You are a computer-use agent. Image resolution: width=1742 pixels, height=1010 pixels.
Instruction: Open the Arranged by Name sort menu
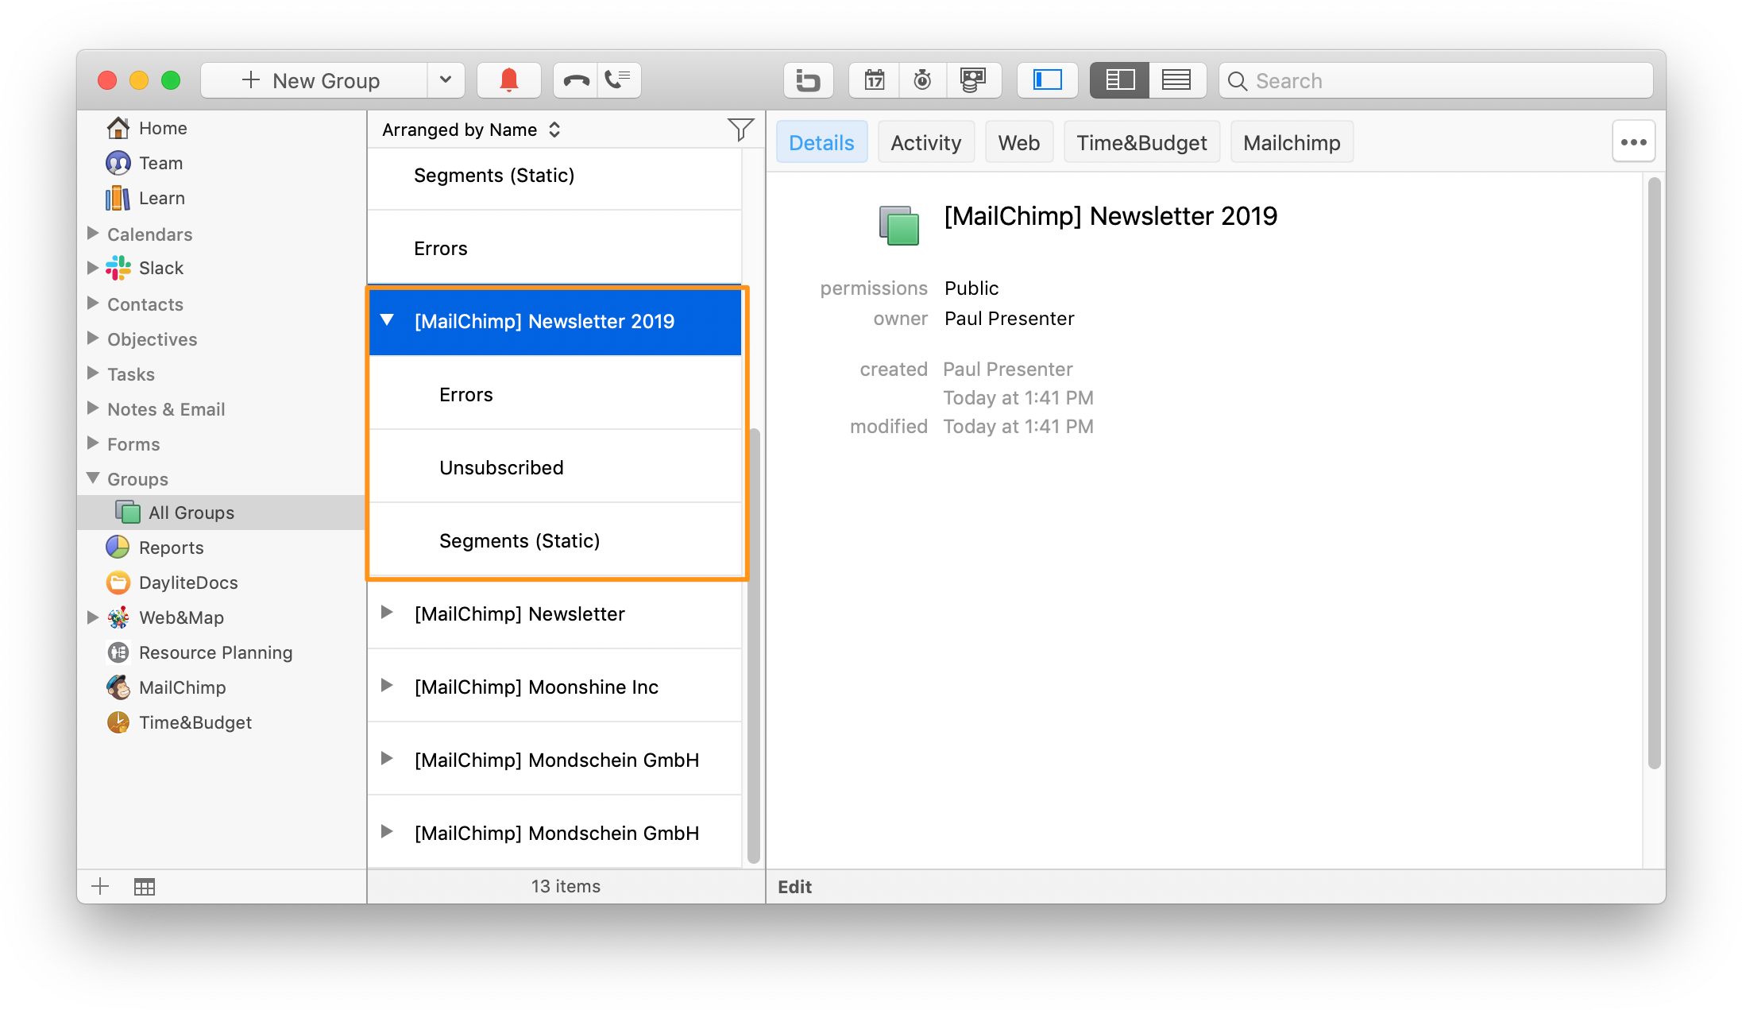click(x=472, y=130)
